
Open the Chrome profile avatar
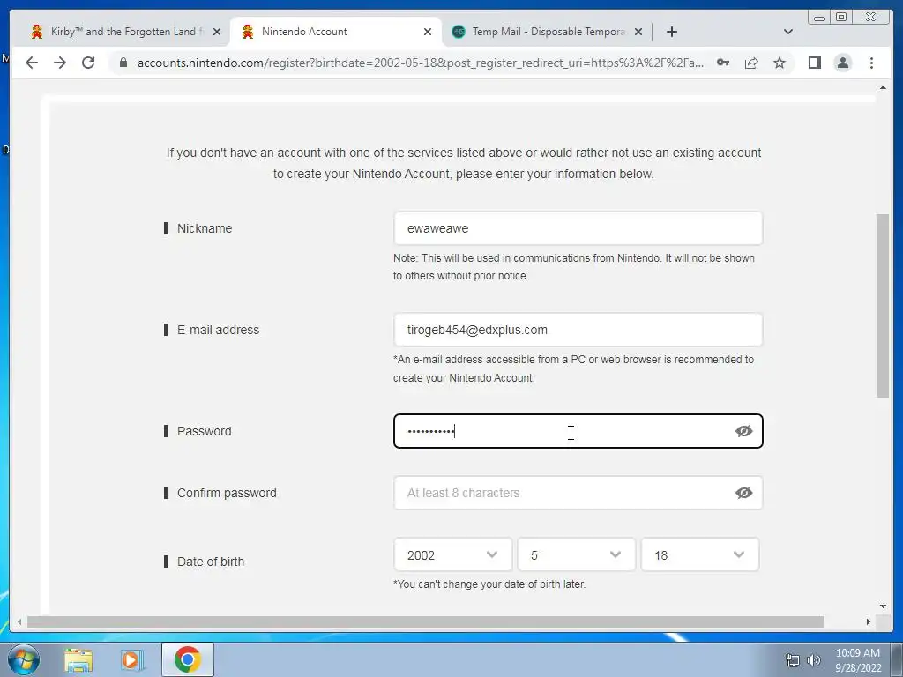coord(842,63)
